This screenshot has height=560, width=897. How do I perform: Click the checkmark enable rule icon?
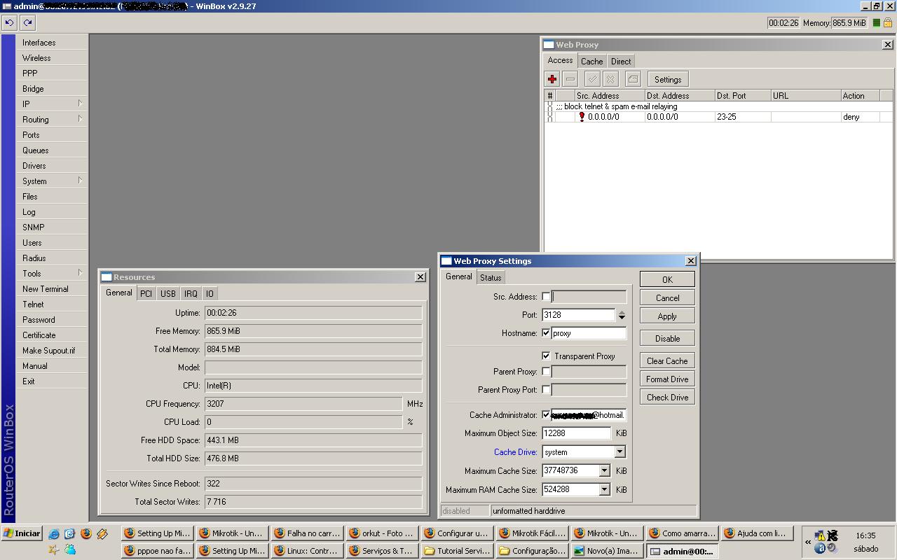[592, 79]
